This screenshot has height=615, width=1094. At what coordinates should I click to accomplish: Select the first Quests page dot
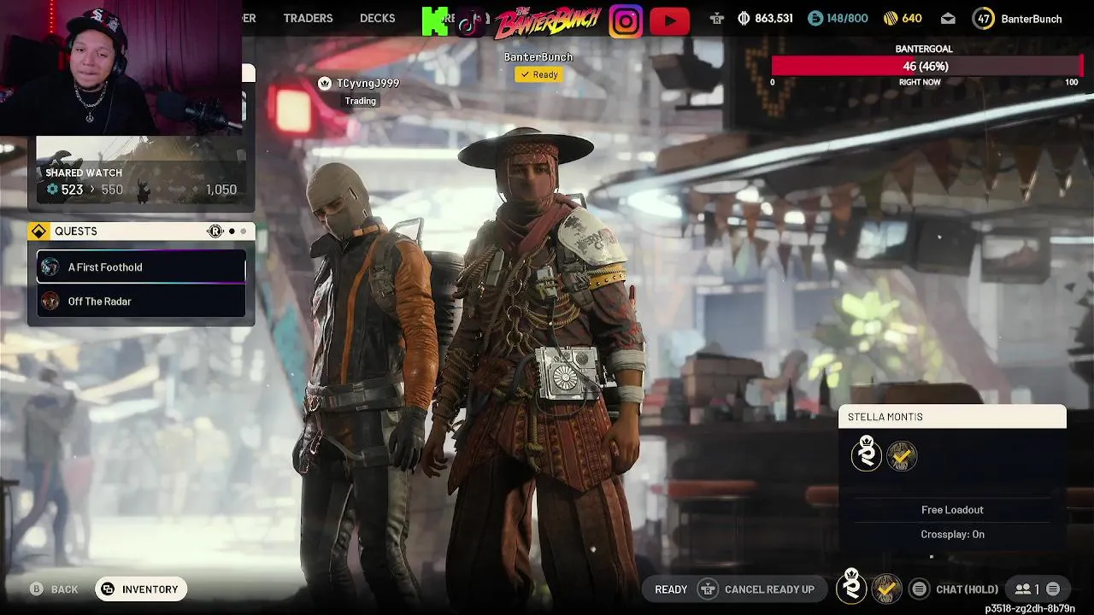pyautogui.click(x=232, y=231)
